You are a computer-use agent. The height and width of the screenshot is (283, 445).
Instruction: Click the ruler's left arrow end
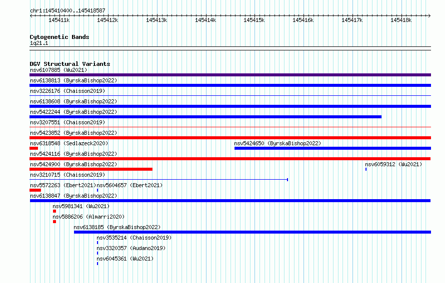coord(31,15)
